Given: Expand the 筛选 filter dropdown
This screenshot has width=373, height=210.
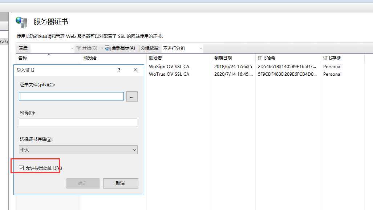Looking at the screenshot, I should tap(72, 48).
